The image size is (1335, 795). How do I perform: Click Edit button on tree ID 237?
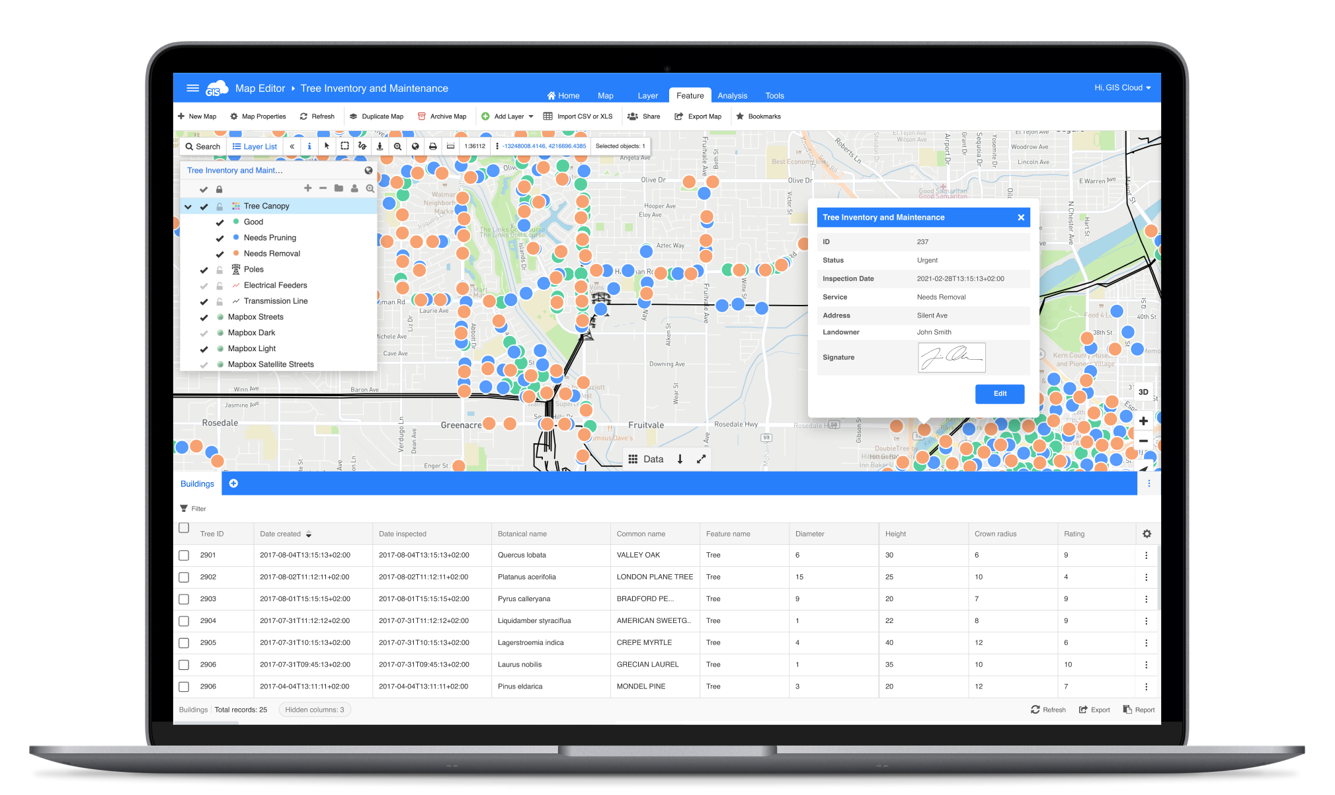coord(1000,394)
